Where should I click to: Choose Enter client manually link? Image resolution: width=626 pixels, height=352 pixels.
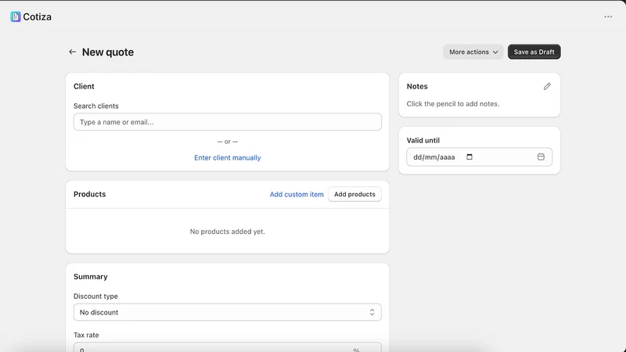click(227, 158)
